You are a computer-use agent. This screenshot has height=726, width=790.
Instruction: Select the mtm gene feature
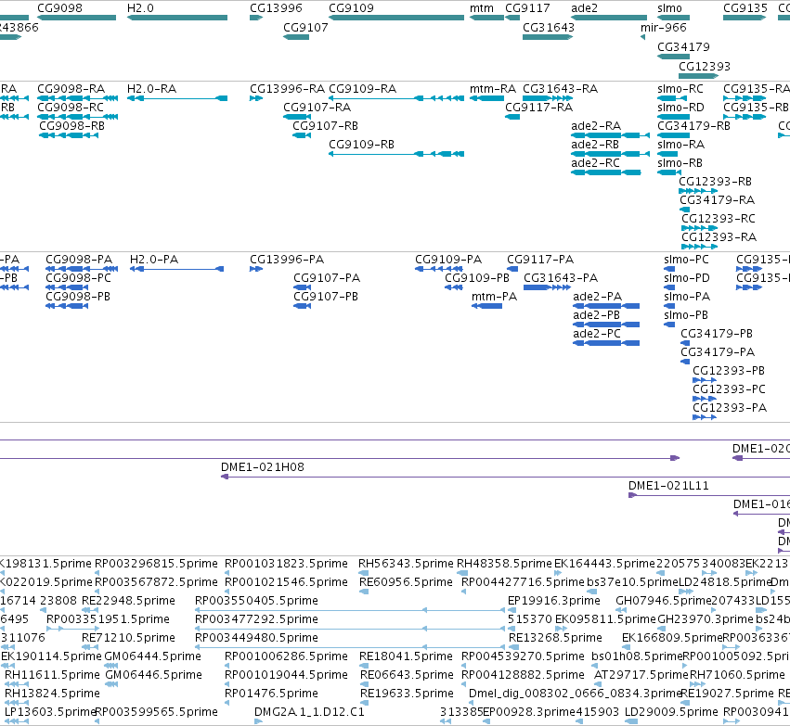(x=486, y=18)
